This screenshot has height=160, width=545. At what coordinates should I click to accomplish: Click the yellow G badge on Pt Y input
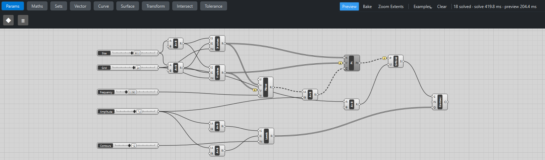(x=340, y=63)
